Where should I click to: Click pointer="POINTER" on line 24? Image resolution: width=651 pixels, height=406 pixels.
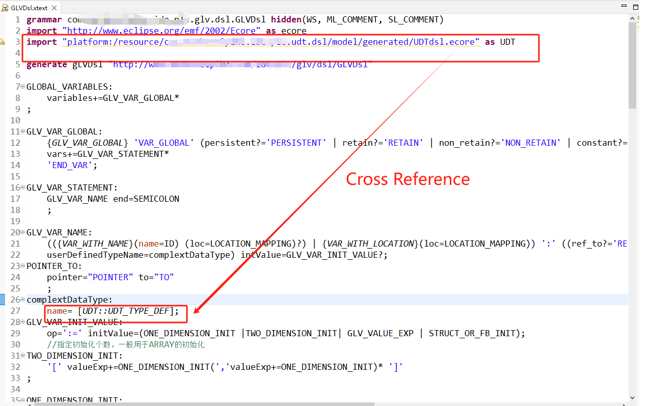click(x=90, y=277)
